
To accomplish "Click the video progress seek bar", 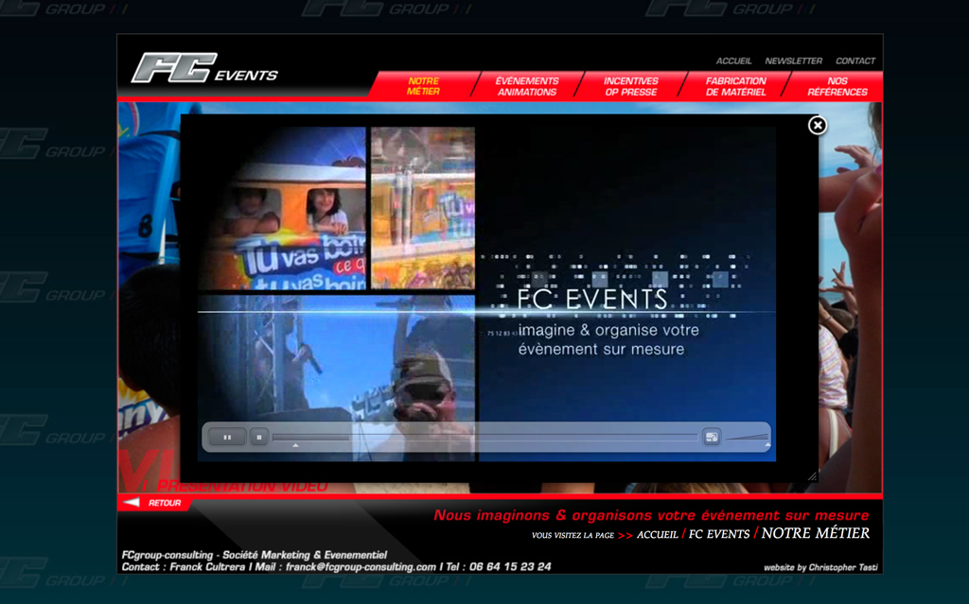I will (x=484, y=437).
